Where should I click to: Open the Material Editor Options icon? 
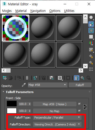pos(91,56)
